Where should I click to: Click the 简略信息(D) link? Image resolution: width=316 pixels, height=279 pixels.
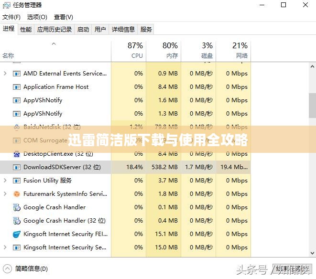(x=32, y=268)
